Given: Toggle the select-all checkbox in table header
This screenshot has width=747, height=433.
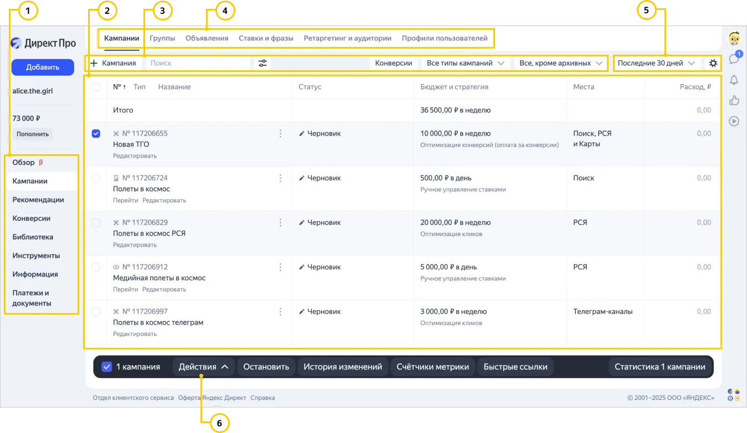Looking at the screenshot, I should [x=96, y=87].
